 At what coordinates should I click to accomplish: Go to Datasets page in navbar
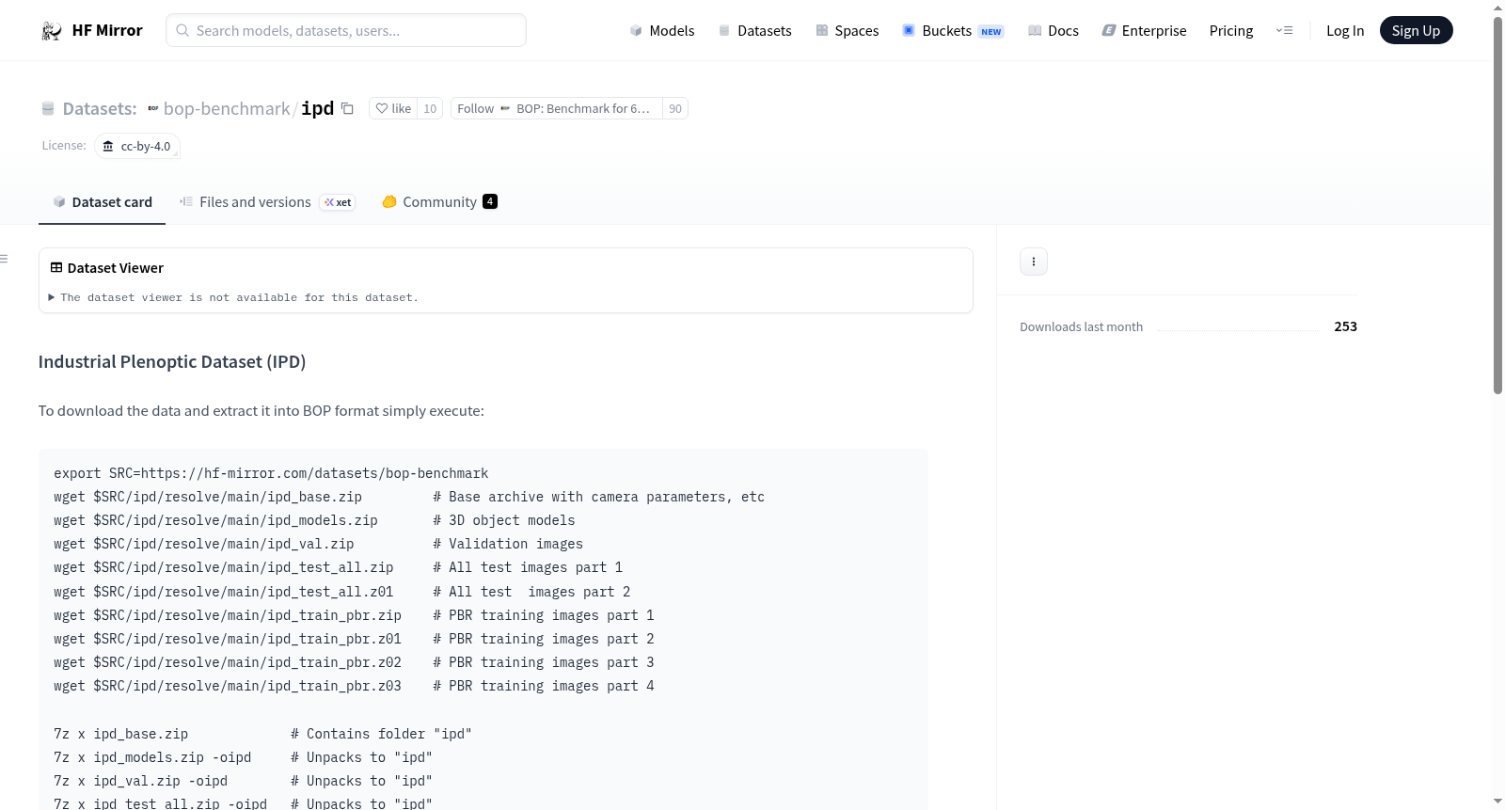[755, 31]
